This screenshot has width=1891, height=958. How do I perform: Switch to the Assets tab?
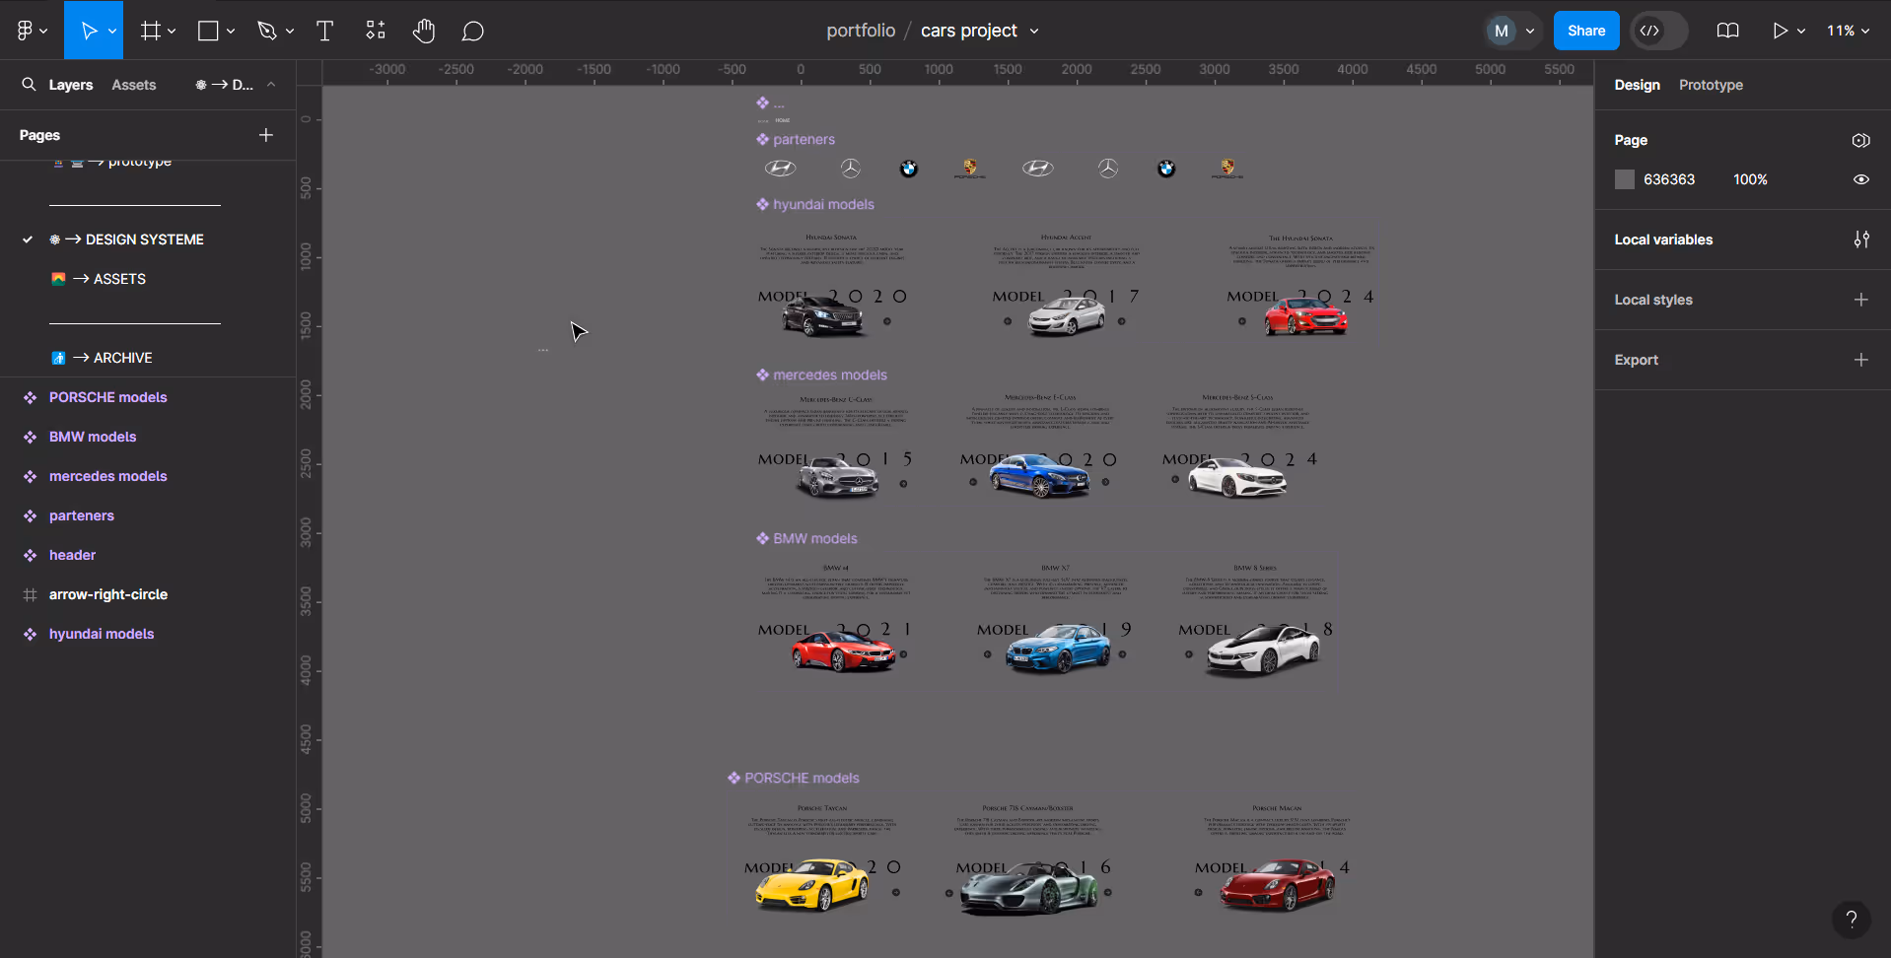[133, 85]
